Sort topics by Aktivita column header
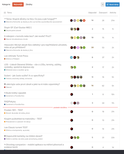124x154 pixels. tap(113, 13)
